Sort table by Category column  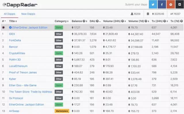[62, 21]
